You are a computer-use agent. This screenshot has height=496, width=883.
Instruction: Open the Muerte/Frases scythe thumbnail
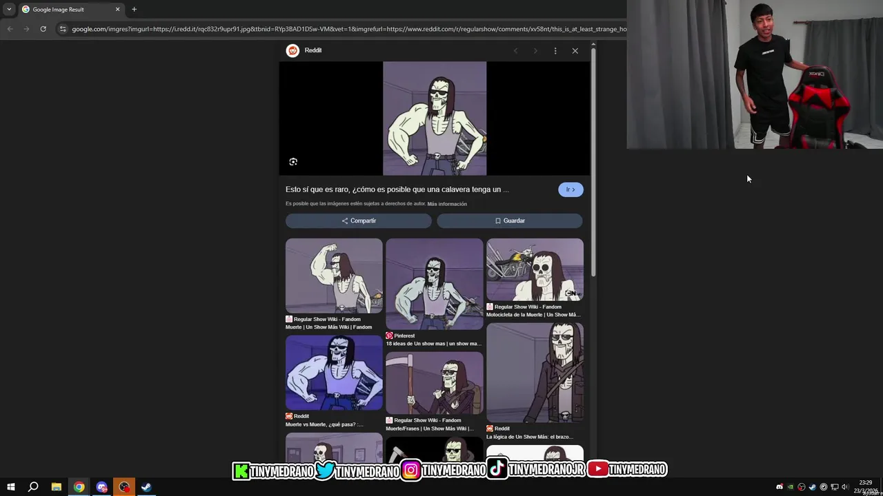[435, 383]
